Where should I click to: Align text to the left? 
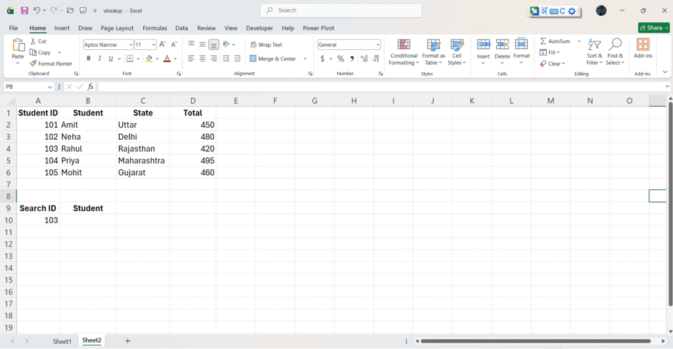pyautogui.click(x=191, y=58)
